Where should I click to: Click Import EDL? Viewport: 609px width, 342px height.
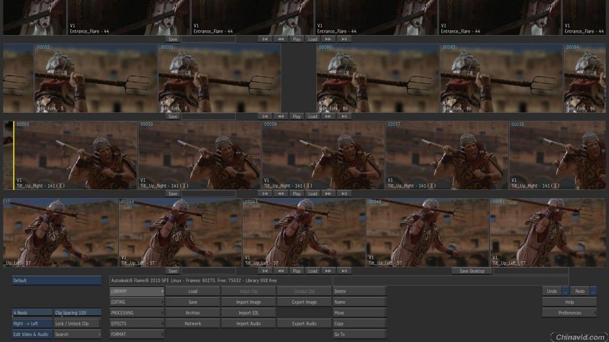tap(249, 313)
